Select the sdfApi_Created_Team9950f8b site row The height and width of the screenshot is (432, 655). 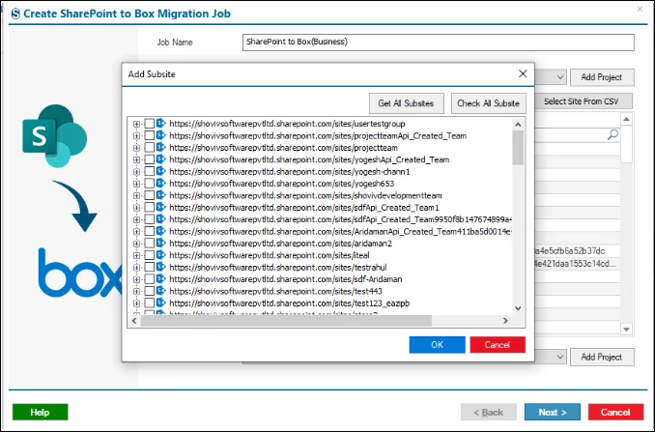(340, 219)
